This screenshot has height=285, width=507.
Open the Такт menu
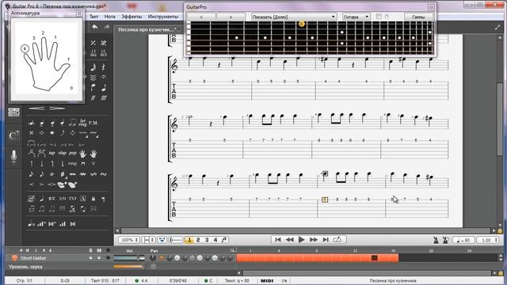tap(93, 17)
